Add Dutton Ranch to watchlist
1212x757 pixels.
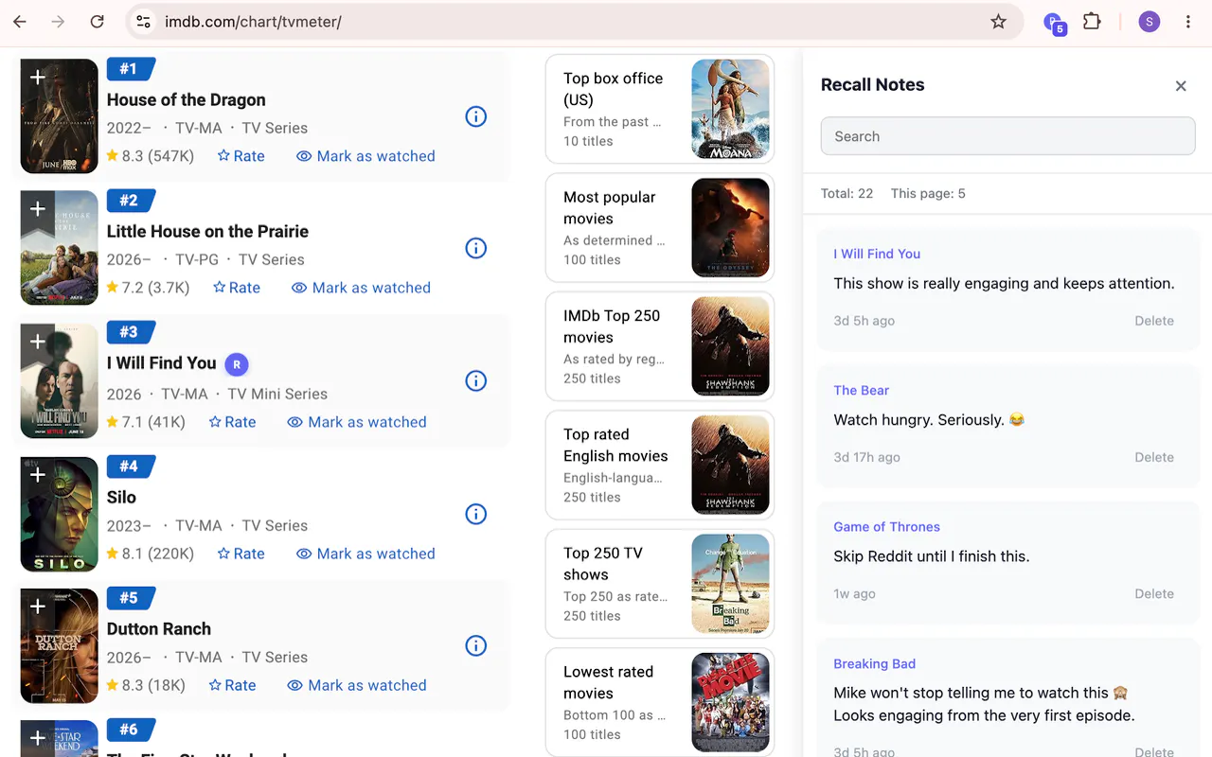point(38,606)
